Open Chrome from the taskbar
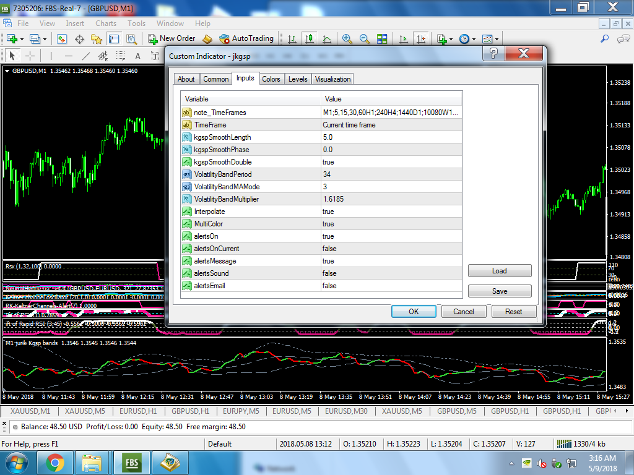The width and height of the screenshot is (634, 475). 55,463
